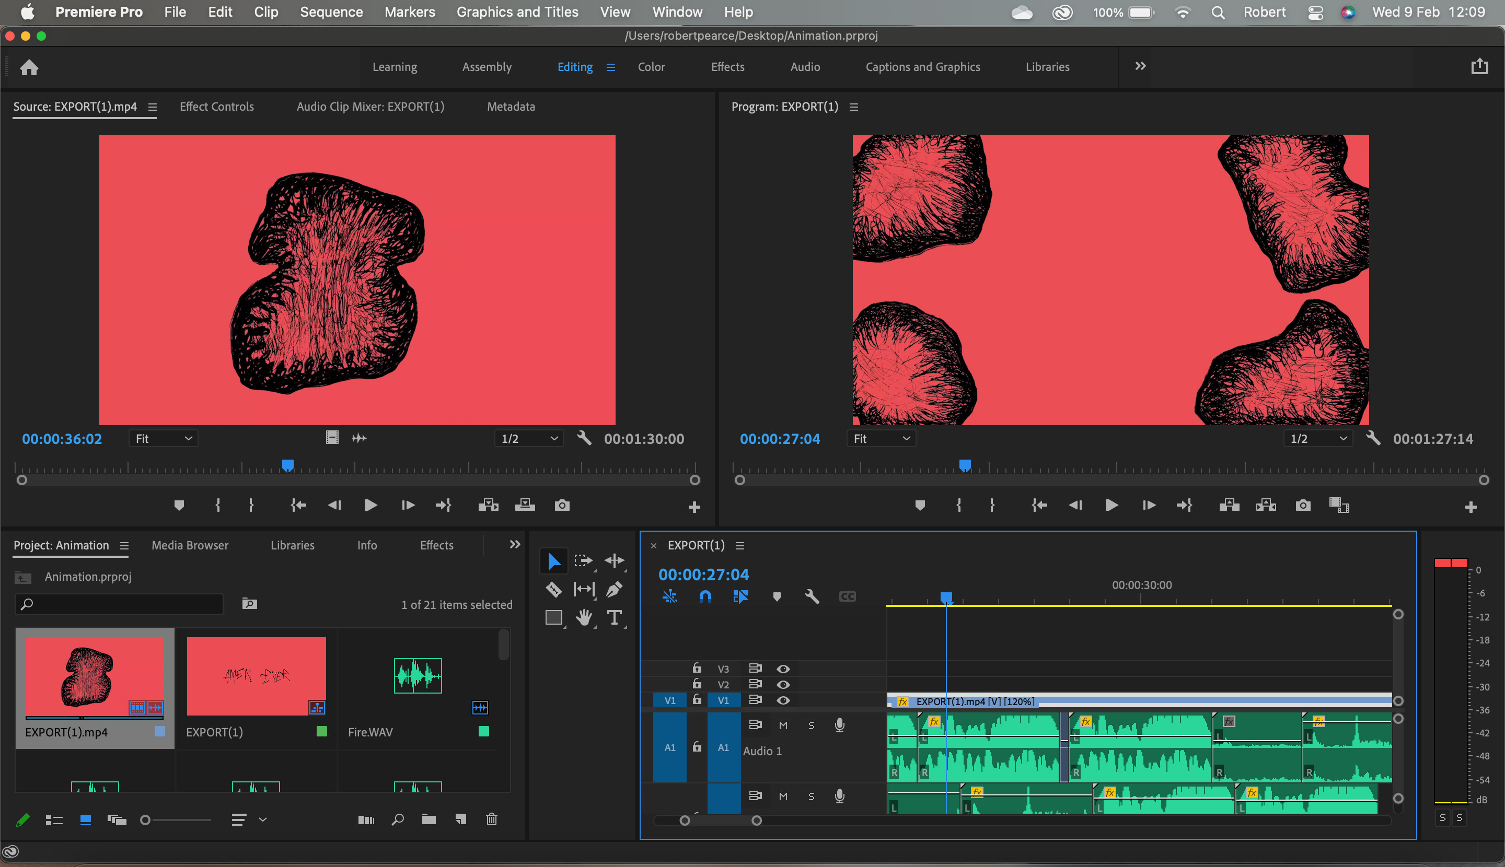Switch Project panel to Icon view
This screenshot has height=867, width=1505.
coord(85,820)
